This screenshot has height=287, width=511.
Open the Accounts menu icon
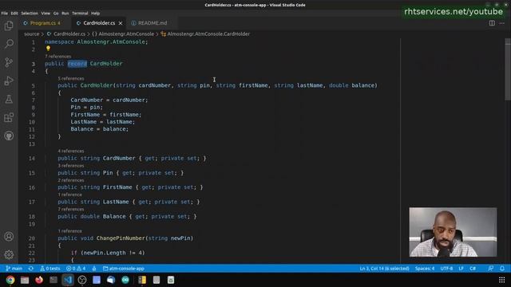coord(9,236)
